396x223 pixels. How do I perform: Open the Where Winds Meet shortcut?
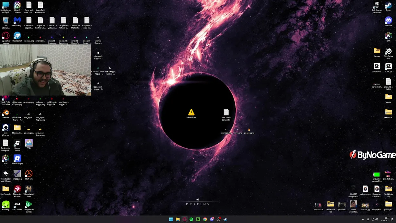[29, 191]
